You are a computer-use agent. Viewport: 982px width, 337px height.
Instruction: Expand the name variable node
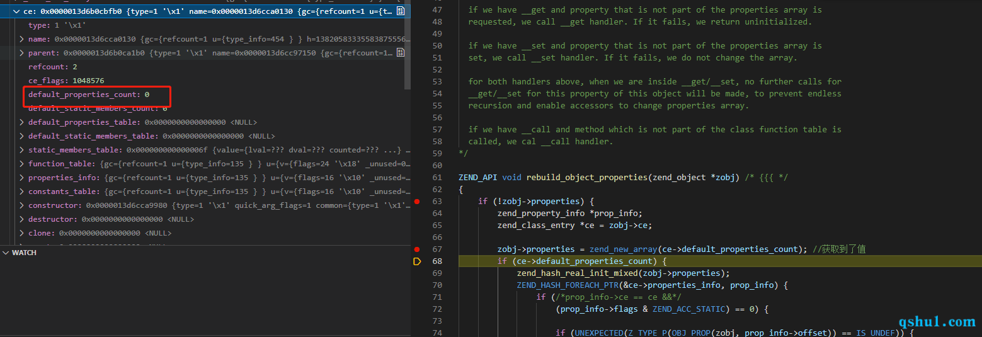click(x=22, y=39)
